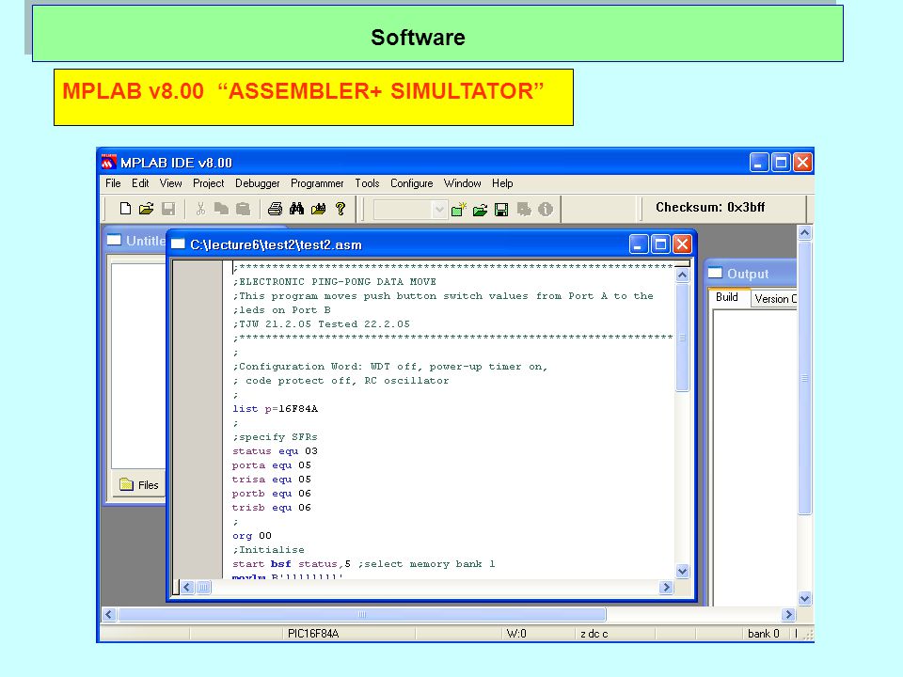Screen dimensions: 903x677
Task: Click the MPLAB workspace scroll up arrow
Action: click(804, 232)
